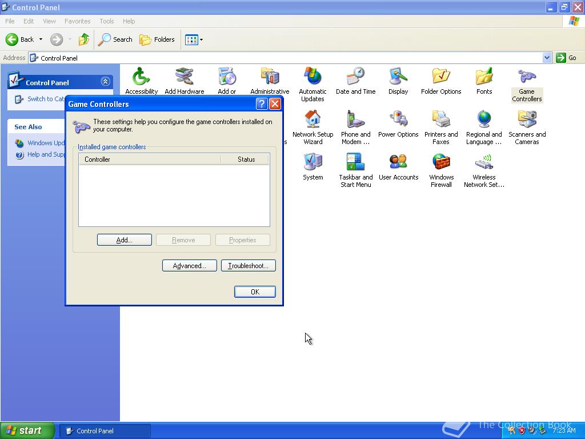Collapse the Control Panel sidebar section
This screenshot has height=439, width=585.
coord(105,82)
